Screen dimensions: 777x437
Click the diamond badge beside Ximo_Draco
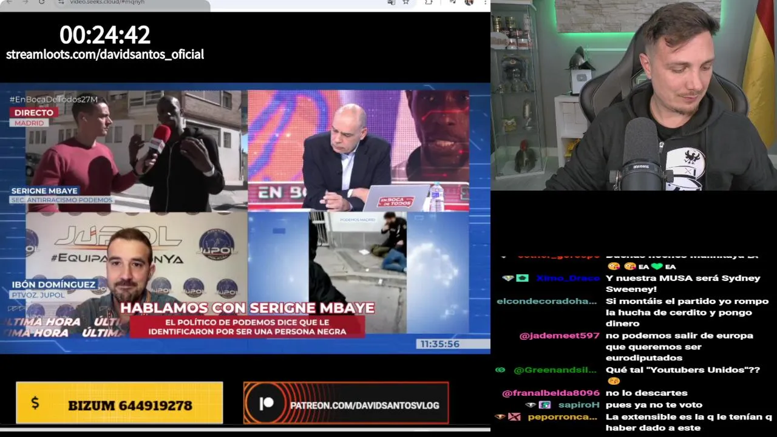click(508, 278)
